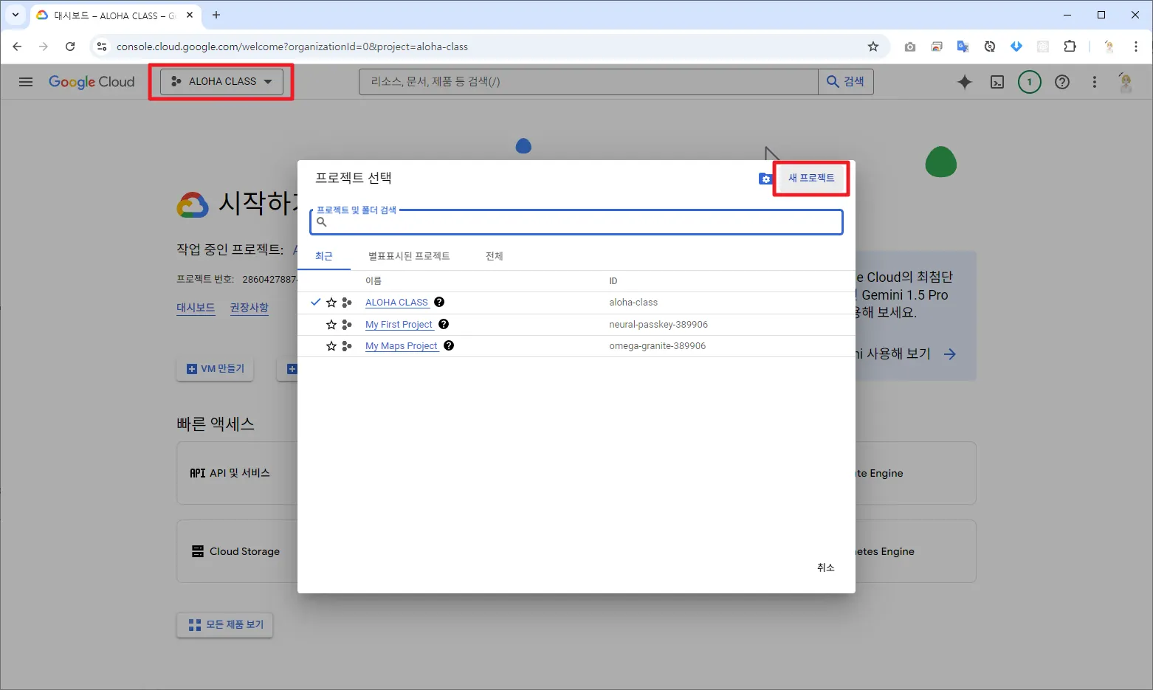
Task: Click the Google account avatar in console
Action: 1126,82
